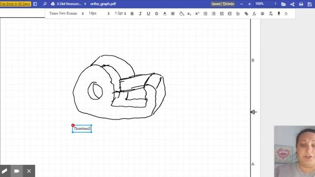Zoom out with the minus button
Viewport: 315px width, 177px height.
242,4
